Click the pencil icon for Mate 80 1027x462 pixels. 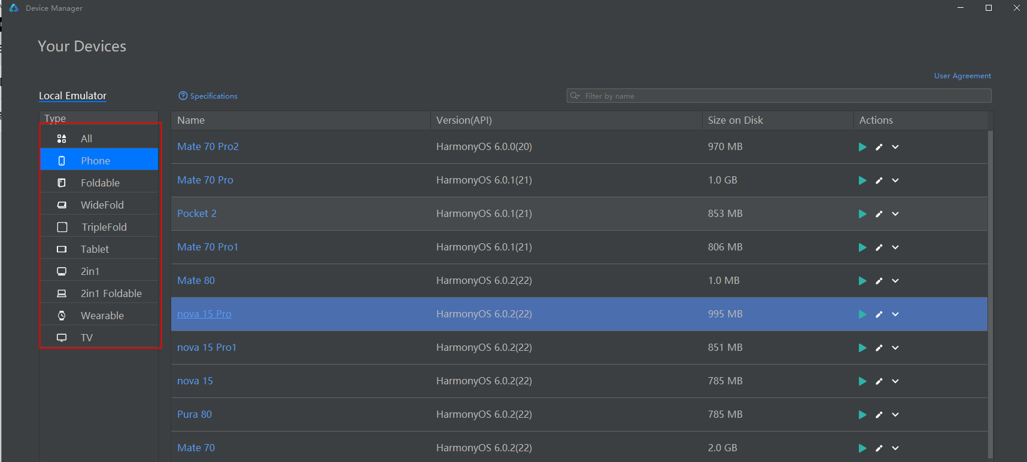[879, 281]
